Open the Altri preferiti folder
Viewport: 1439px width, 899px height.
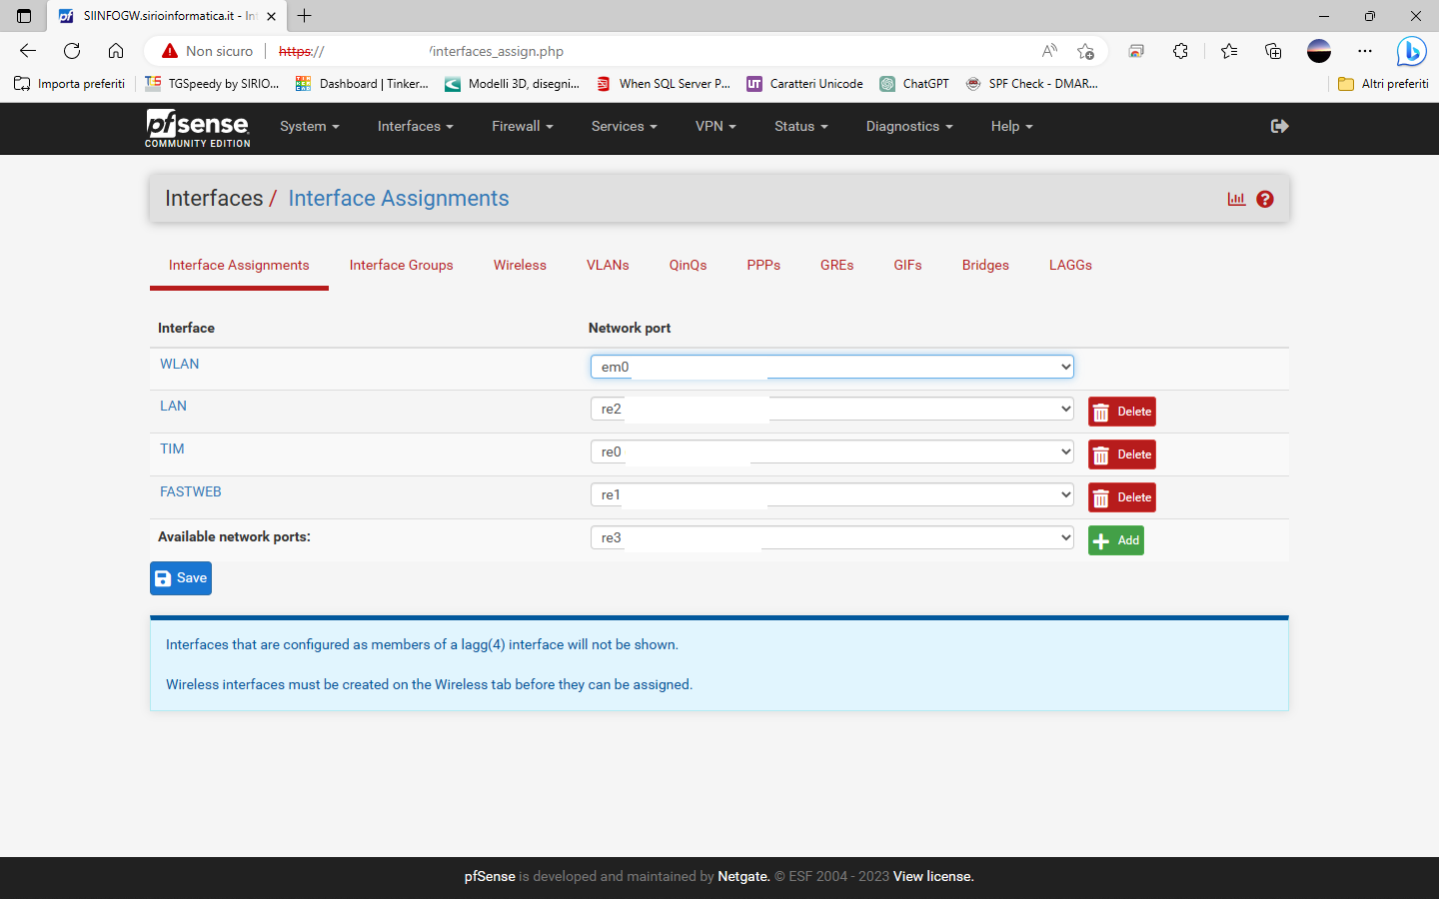point(1383,84)
